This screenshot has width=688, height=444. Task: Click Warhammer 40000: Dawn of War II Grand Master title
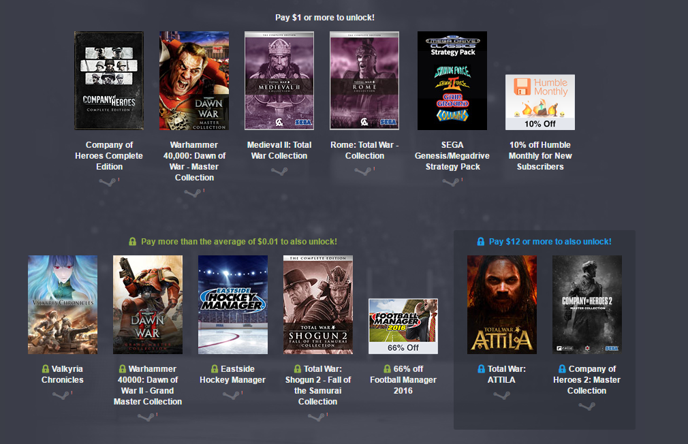pyautogui.click(x=148, y=385)
